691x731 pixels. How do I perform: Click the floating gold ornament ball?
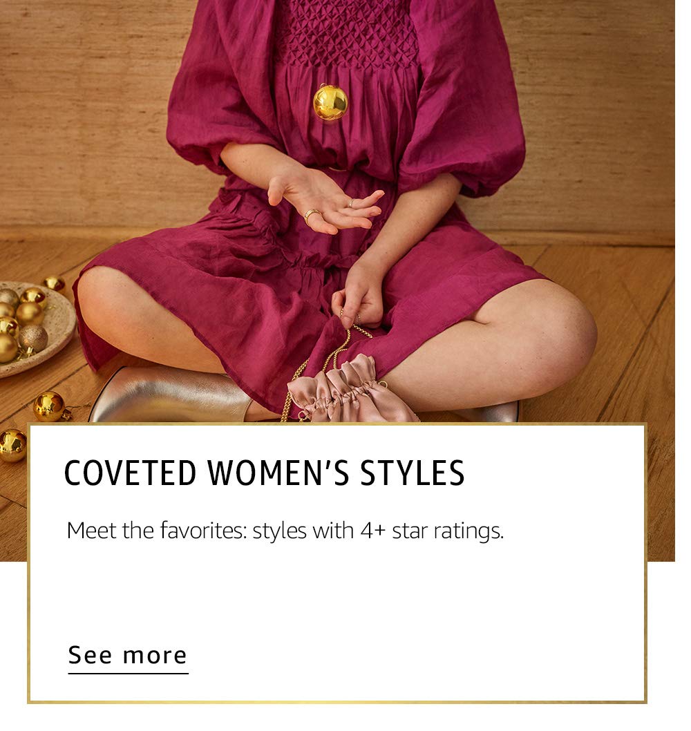[x=330, y=102]
